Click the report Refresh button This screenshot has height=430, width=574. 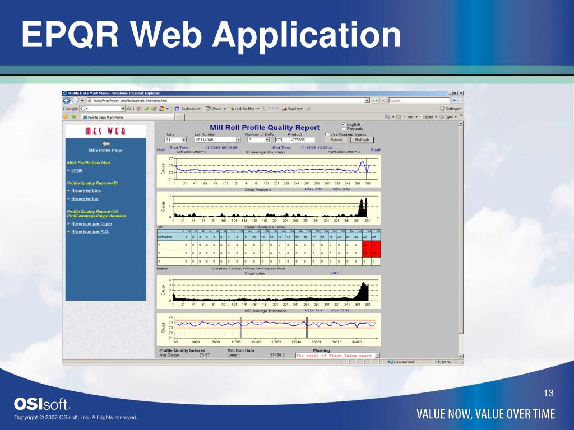[x=362, y=139]
